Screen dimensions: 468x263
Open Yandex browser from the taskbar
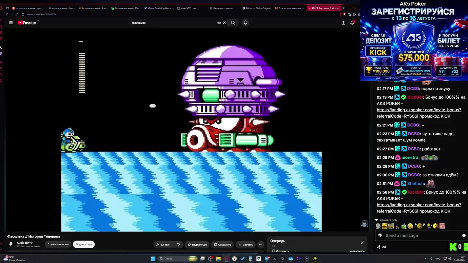pyautogui.click(x=234, y=259)
